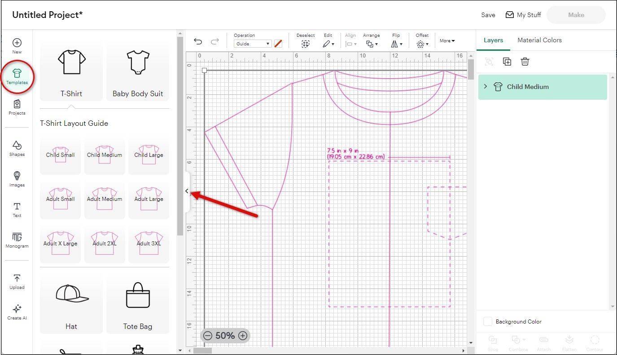Switch to Material Colors tab
The image size is (617, 355).
pyautogui.click(x=539, y=40)
